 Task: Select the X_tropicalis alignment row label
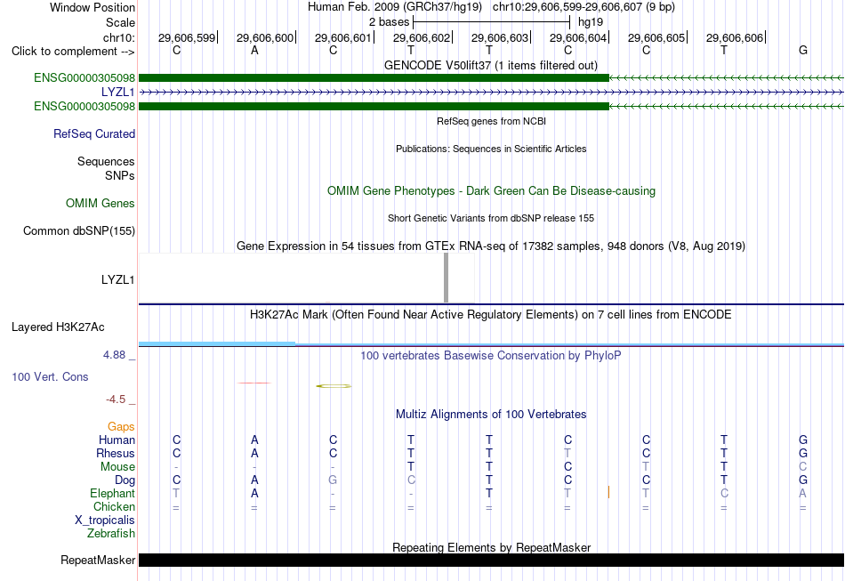pos(105,520)
